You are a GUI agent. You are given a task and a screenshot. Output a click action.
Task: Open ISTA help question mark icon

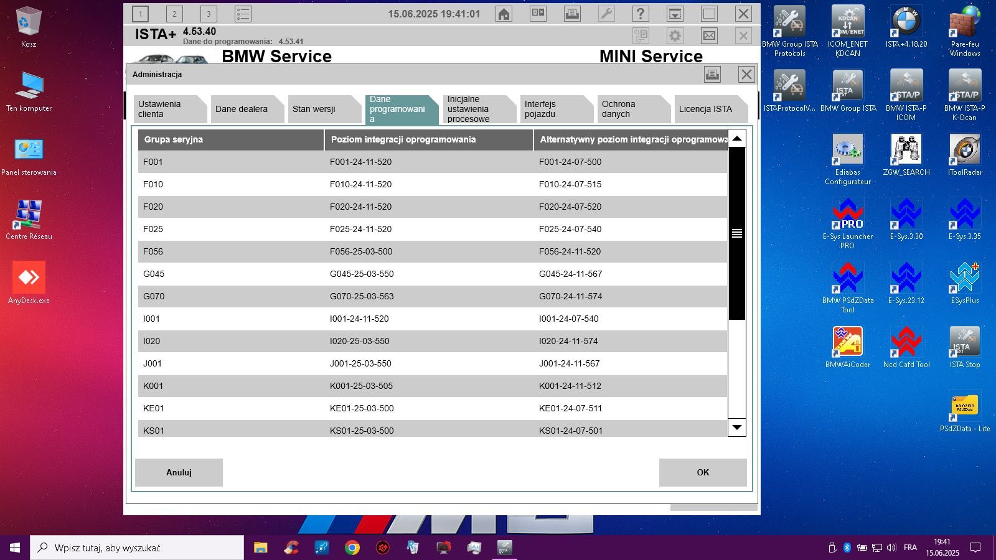(641, 14)
